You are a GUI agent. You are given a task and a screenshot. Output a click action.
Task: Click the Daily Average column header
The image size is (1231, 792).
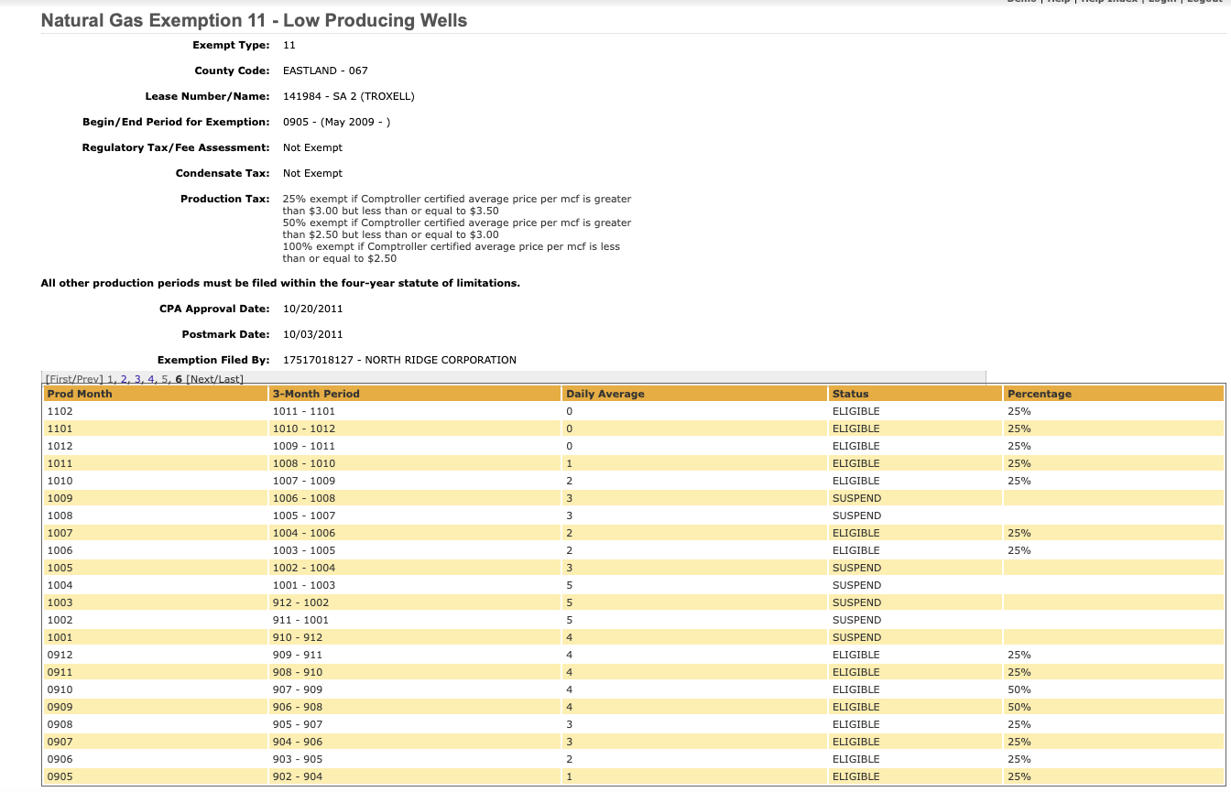click(x=605, y=394)
